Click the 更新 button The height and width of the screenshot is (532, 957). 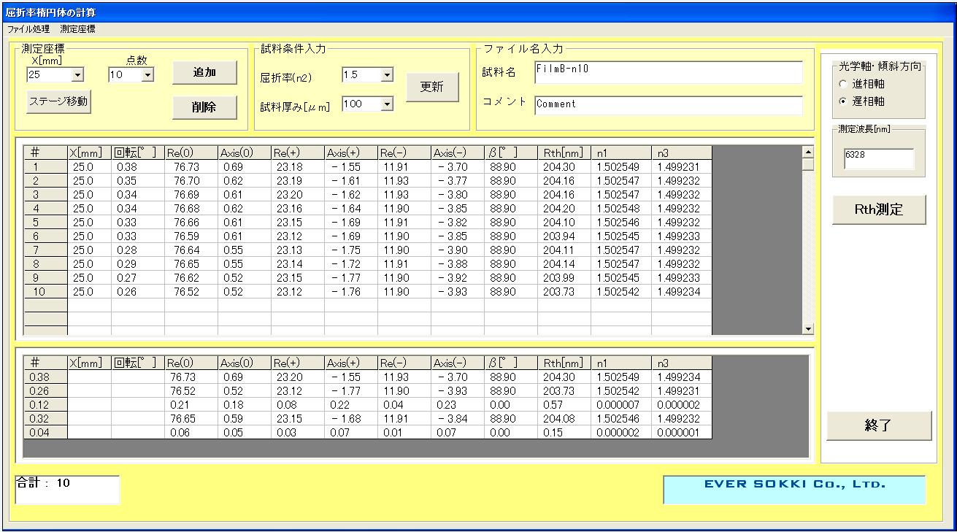tap(432, 87)
